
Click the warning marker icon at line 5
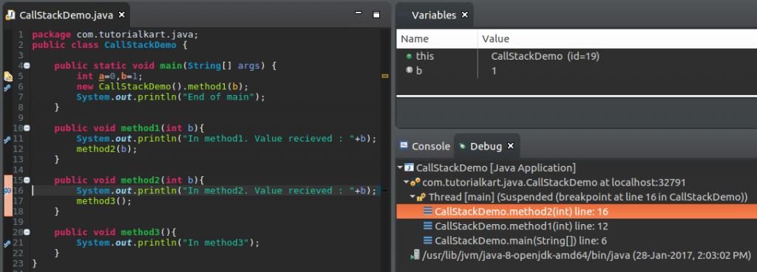coord(7,77)
